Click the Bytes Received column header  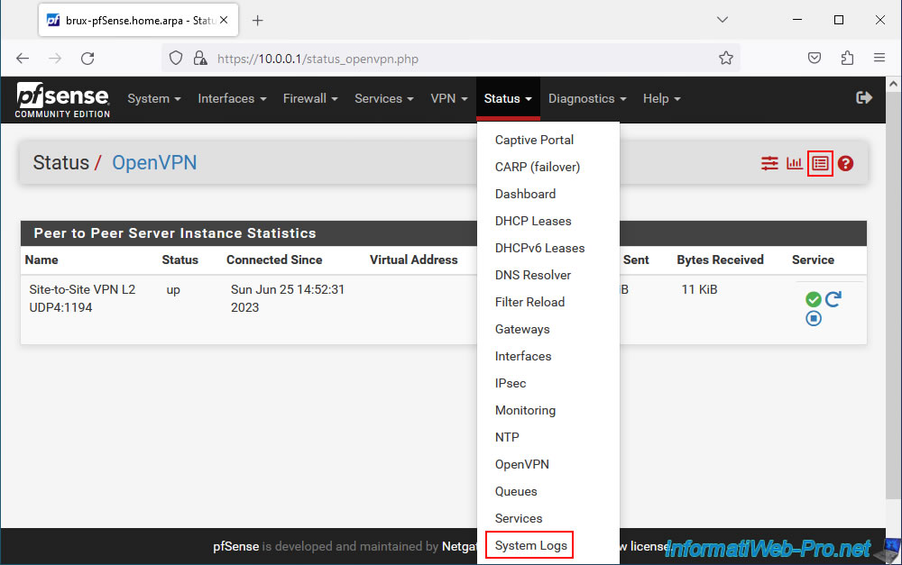coord(720,260)
